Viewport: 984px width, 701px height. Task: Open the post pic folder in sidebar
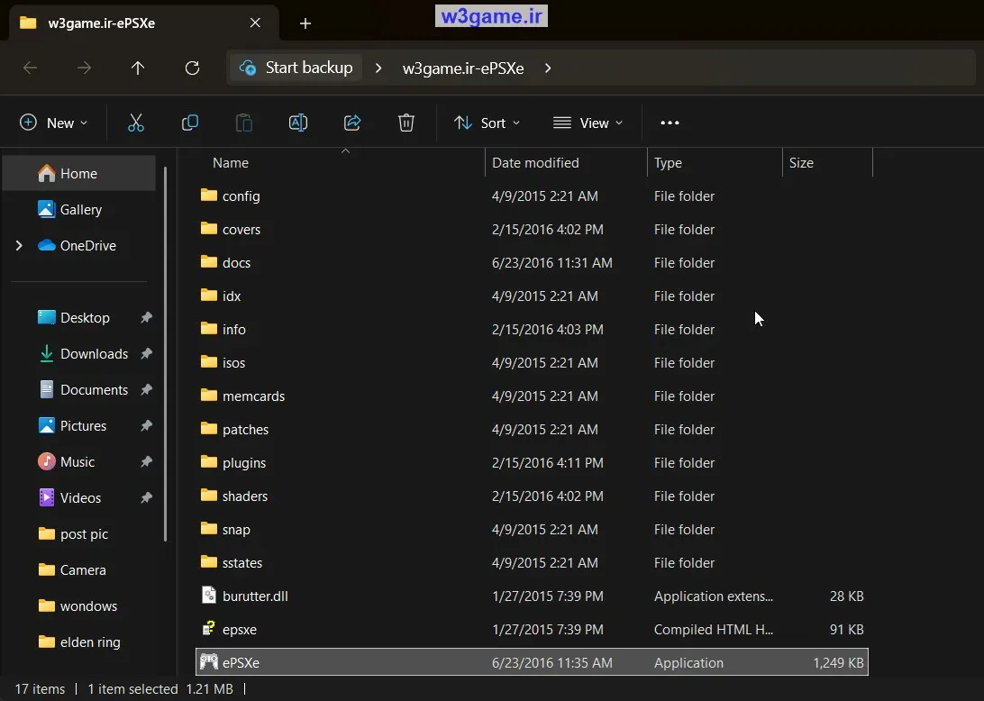tap(79, 534)
